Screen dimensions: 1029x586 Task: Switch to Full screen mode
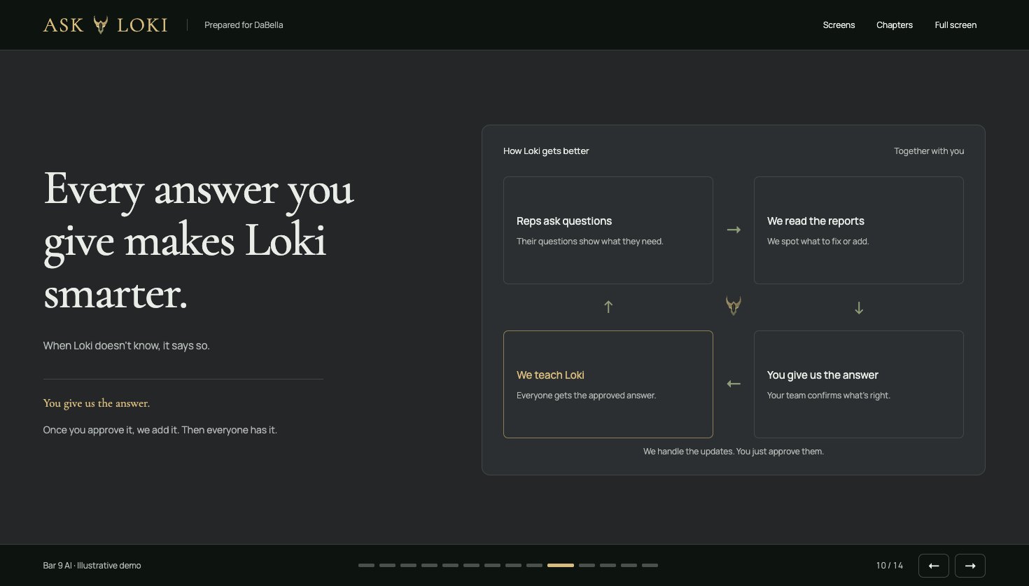(955, 25)
